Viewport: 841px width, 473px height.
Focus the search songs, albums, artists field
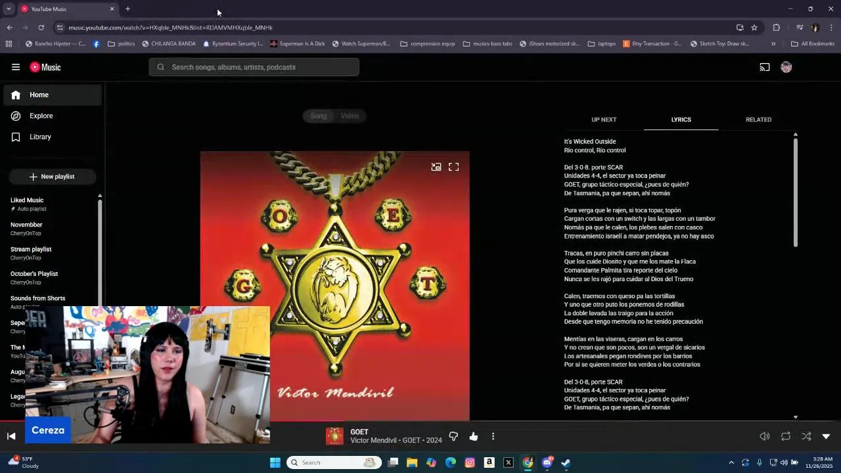pyautogui.click(x=254, y=67)
